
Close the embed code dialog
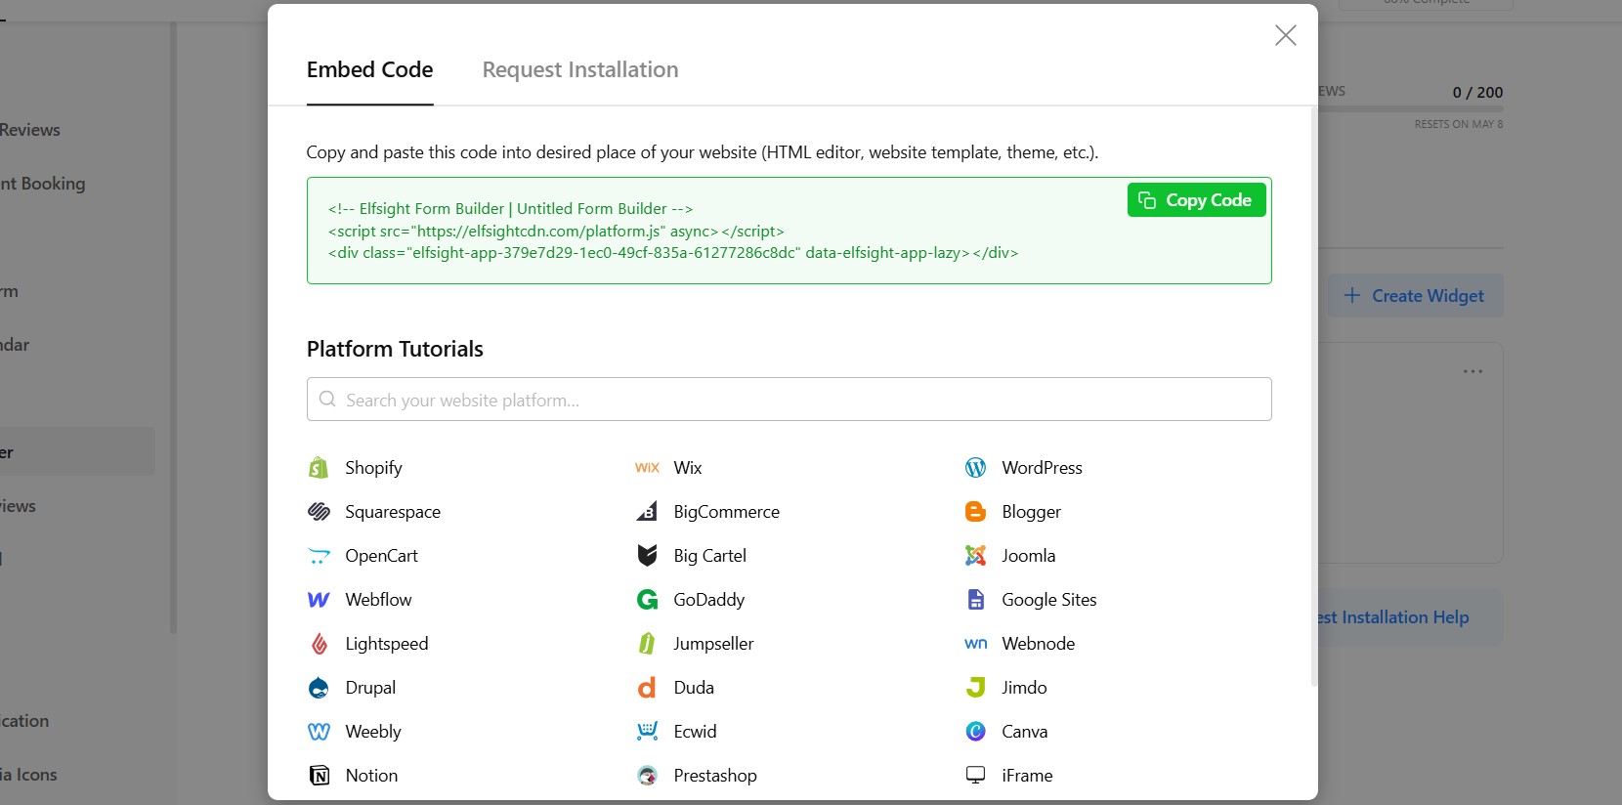(1286, 35)
